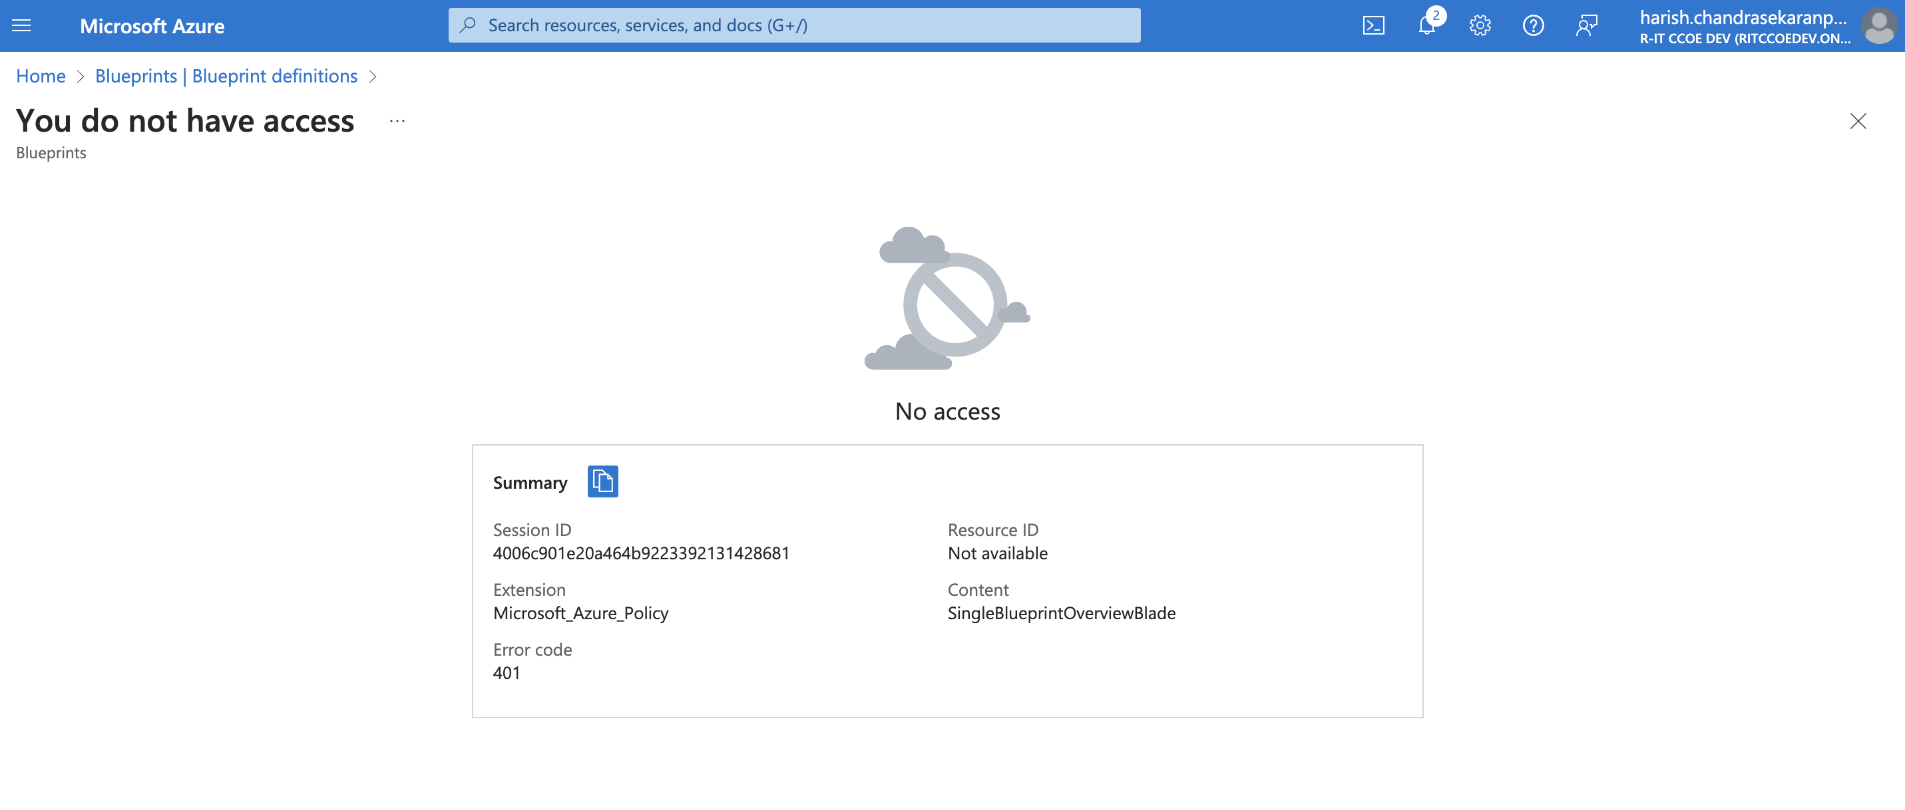The image size is (1905, 810).
Task: Open the notifications bell
Action: coord(1427,26)
